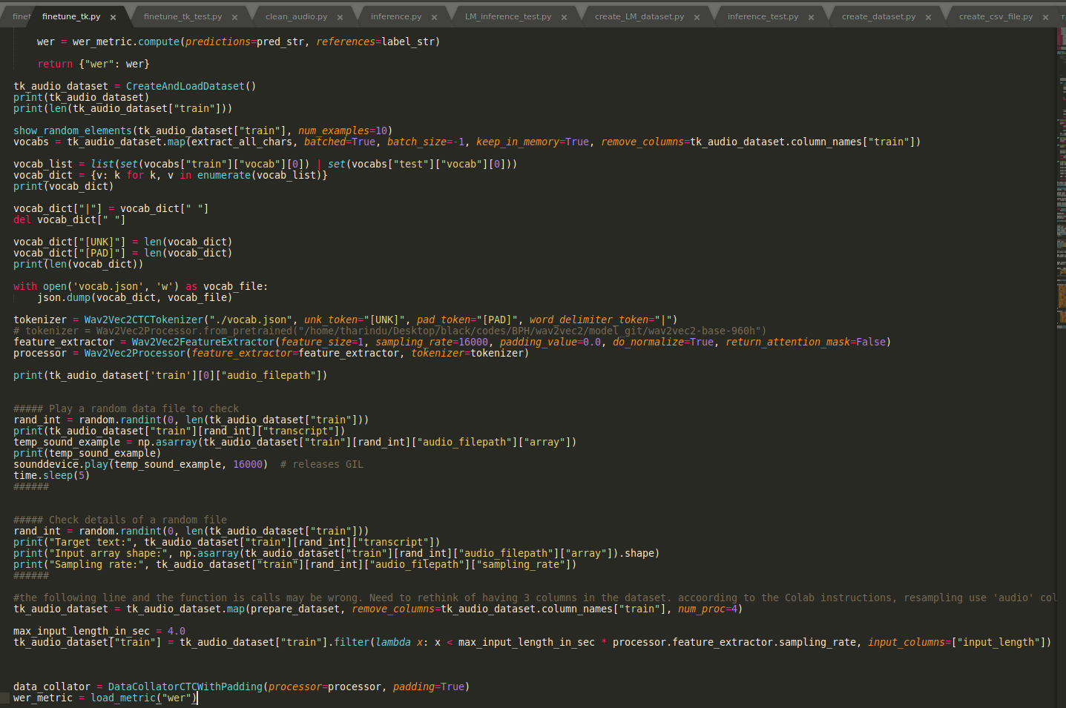Close the inference.py tab
Screen dimensions: 1066x708
(434, 17)
